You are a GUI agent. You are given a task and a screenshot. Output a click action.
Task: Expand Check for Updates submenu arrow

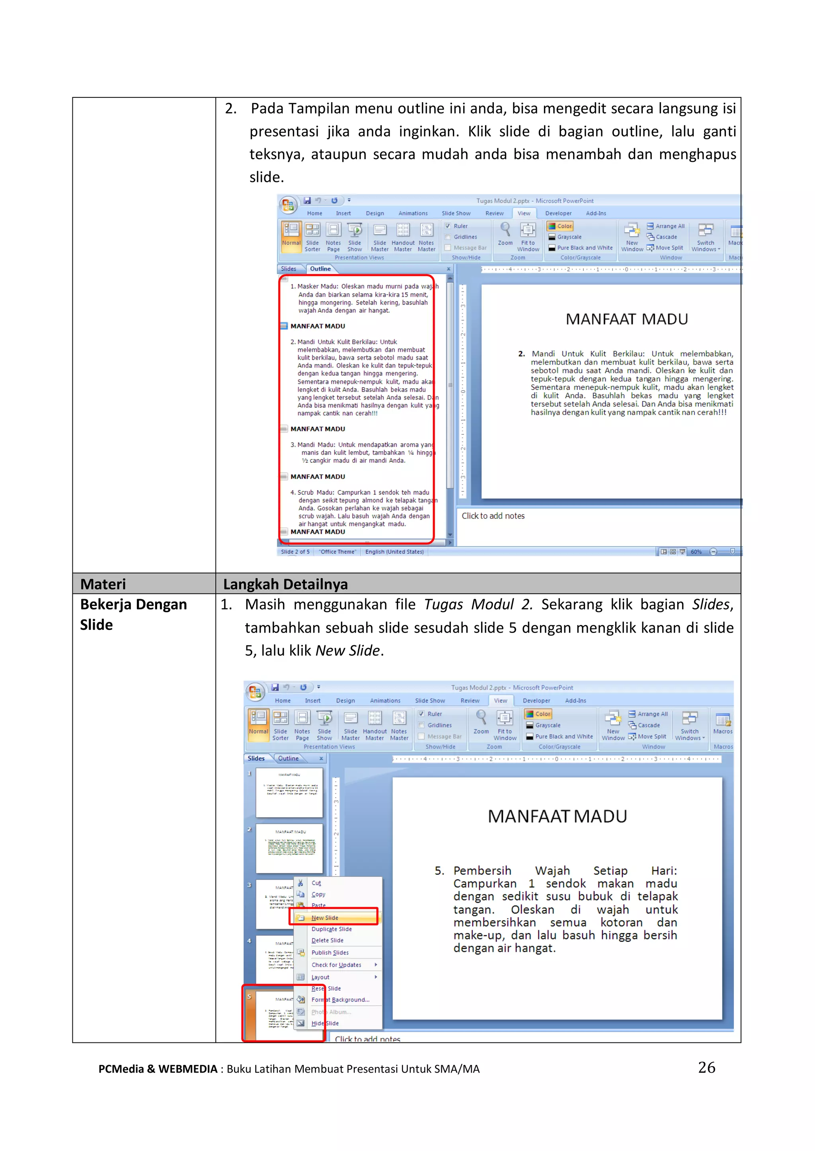(x=375, y=965)
